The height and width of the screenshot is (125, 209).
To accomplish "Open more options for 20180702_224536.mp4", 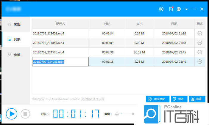I will (x=200, y=52).
